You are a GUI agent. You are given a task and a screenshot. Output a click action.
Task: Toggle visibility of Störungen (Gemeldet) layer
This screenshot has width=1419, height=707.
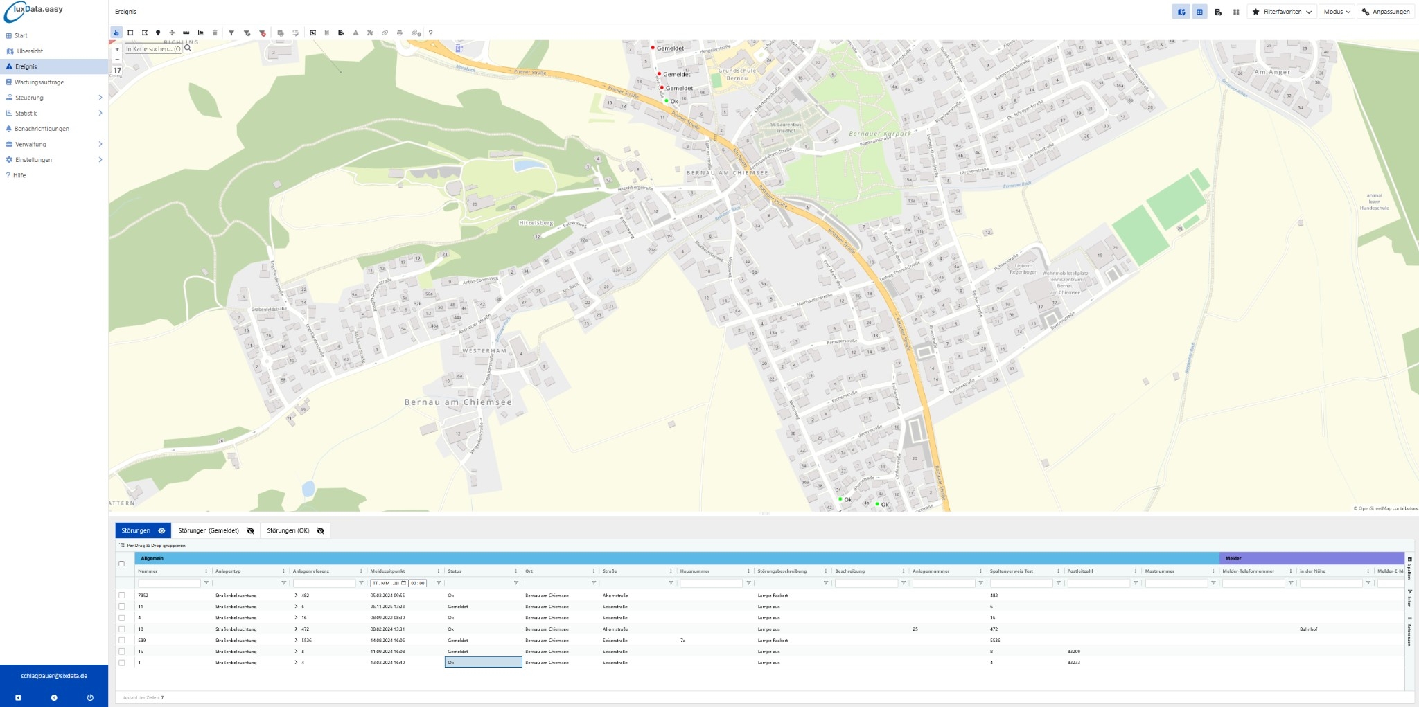251,530
